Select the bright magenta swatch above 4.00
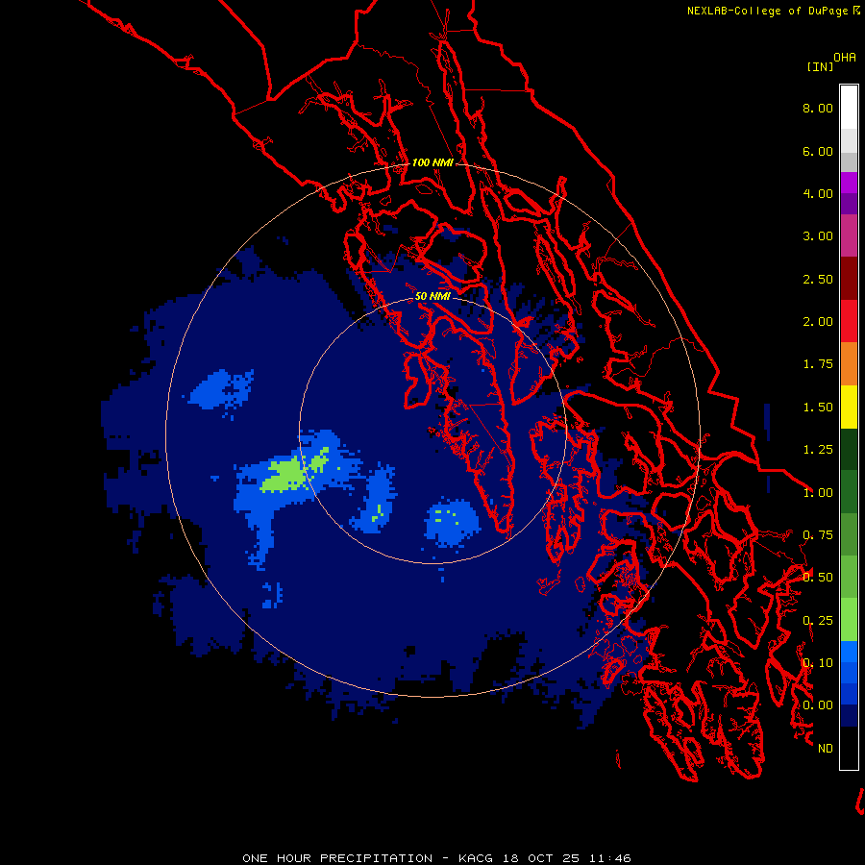 [x=849, y=183]
